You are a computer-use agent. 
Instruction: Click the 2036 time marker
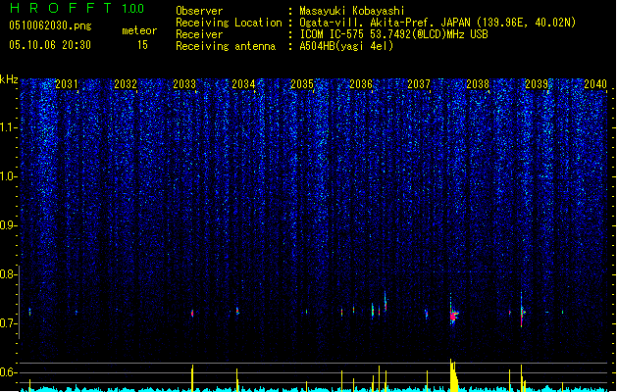pyautogui.click(x=361, y=84)
